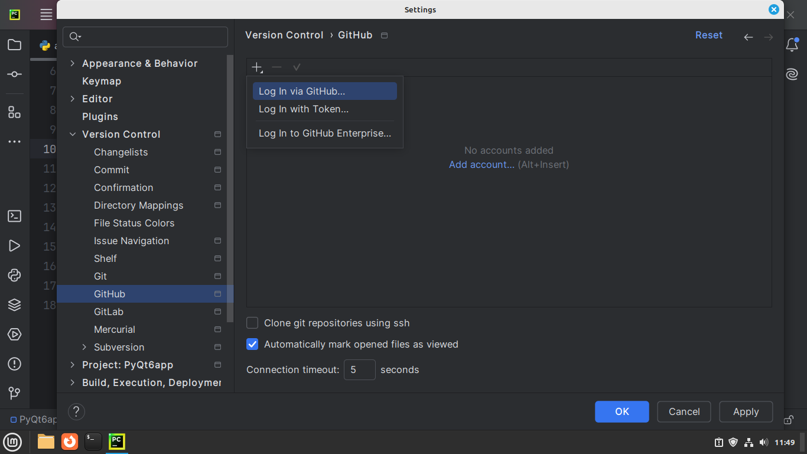Expand Build, Execution, Deployment section
Image resolution: width=807 pixels, height=454 pixels.
pos(73,382)
